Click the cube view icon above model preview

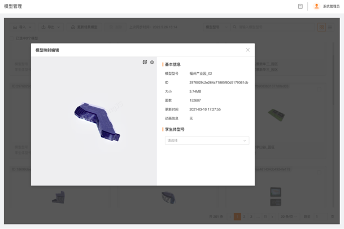[145, 62]
